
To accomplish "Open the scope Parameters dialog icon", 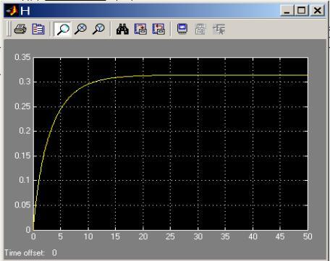I will [38, 30].
